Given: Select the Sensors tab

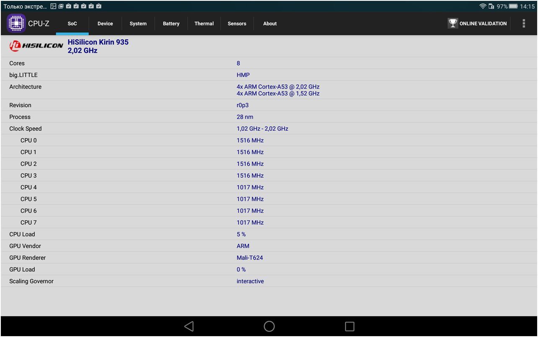Looking at the screenshot, I should pos(237,23).
